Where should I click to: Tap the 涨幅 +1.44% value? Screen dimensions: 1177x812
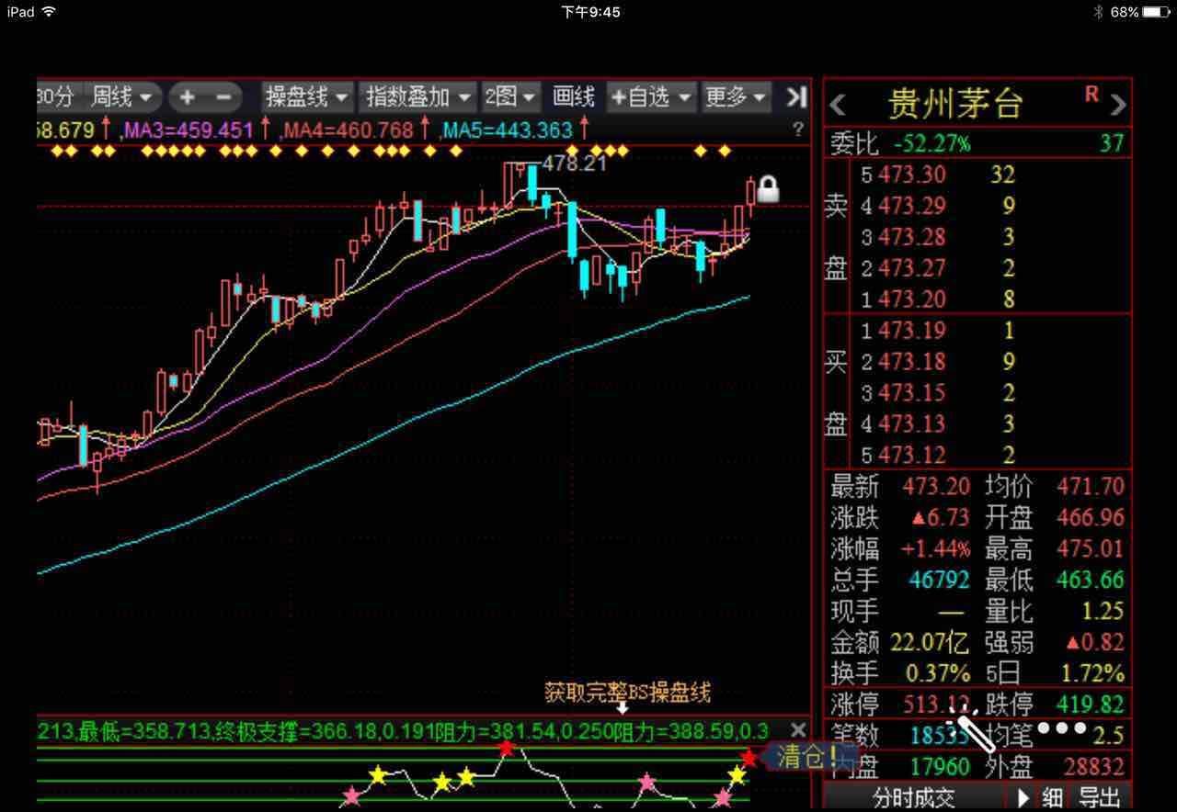tap(935, 549)
